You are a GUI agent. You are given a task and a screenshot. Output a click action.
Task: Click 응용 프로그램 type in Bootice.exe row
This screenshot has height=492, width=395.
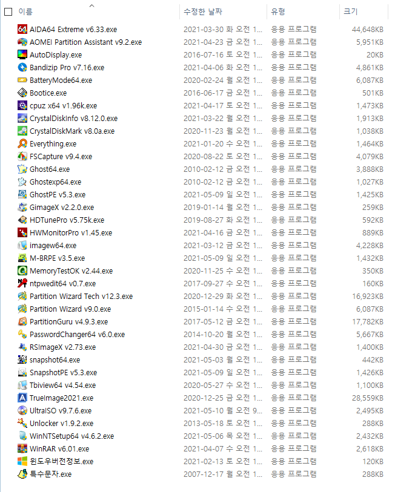(x=294, y=93)
